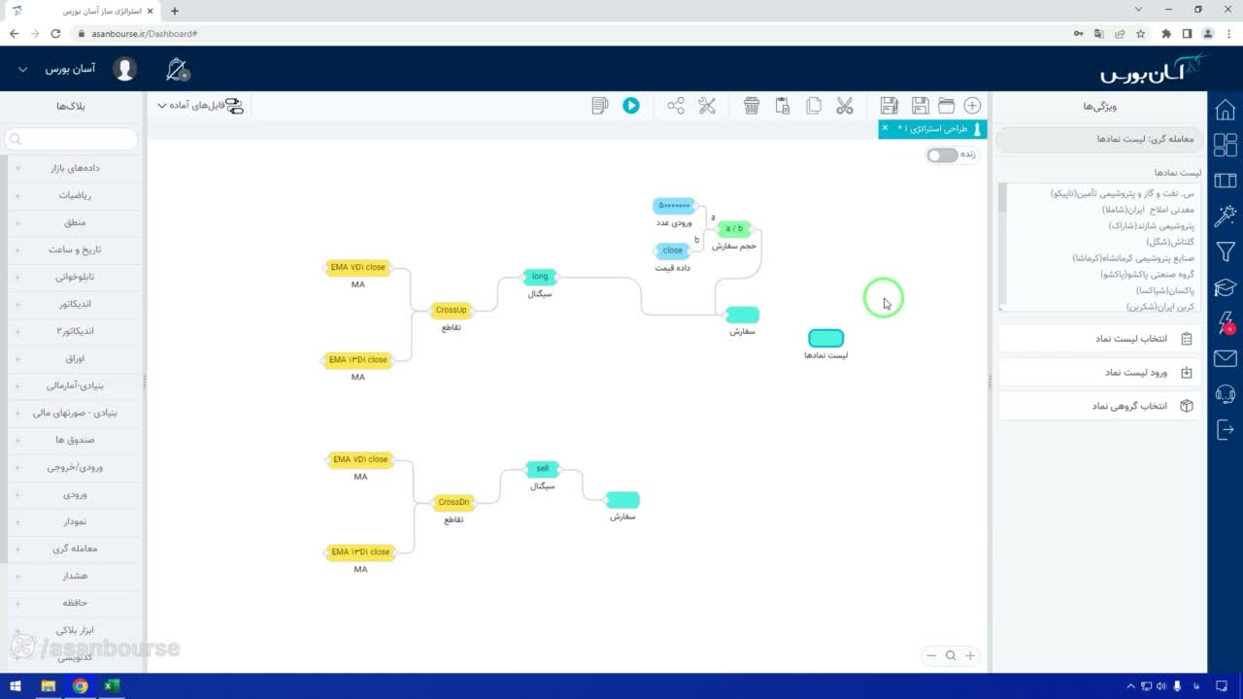This screenshot has width=1243, height=699.
Task: Expand the اندیکاتور blocks category
Action: [74, 304]
